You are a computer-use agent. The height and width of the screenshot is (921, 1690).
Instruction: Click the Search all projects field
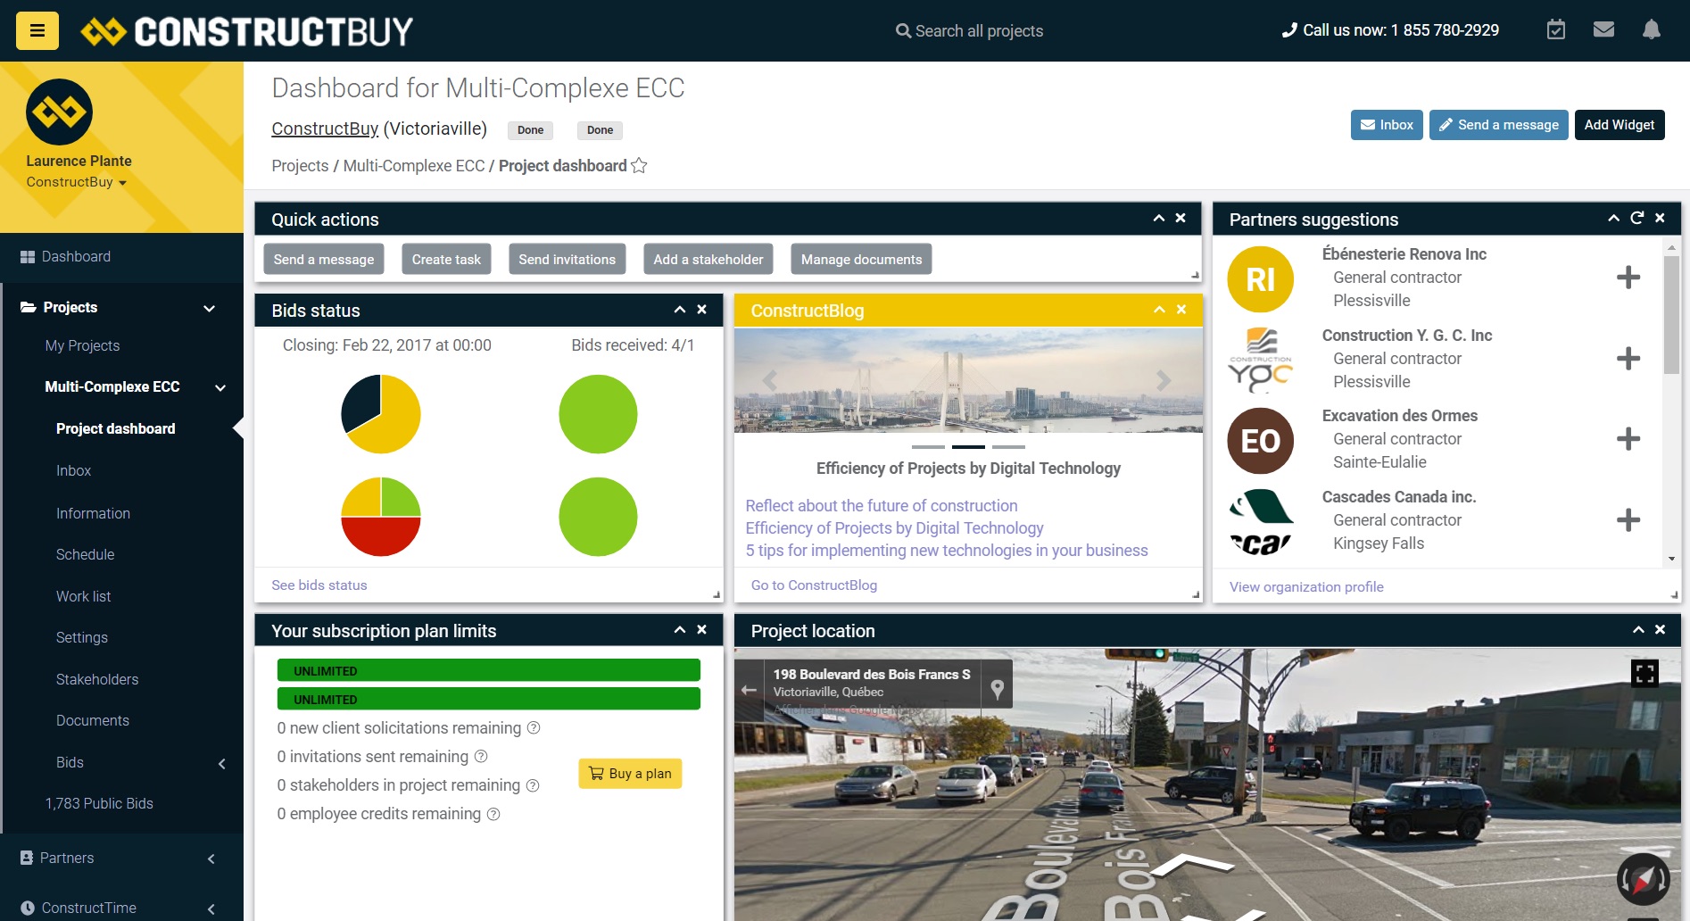coord(970,31)
